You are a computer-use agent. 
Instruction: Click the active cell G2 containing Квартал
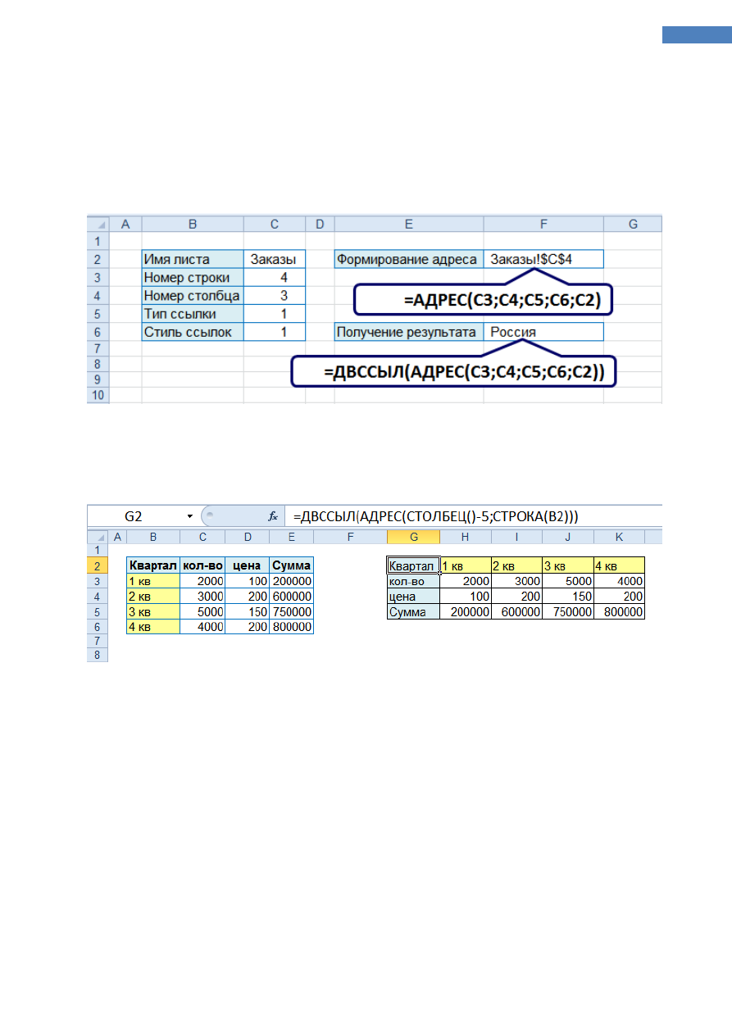[x=413, y=565]
